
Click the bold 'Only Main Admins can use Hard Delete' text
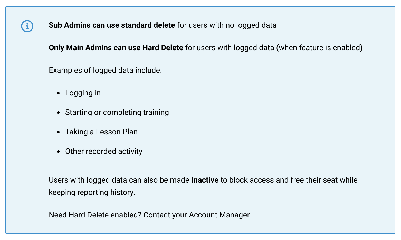click(116, 48)
